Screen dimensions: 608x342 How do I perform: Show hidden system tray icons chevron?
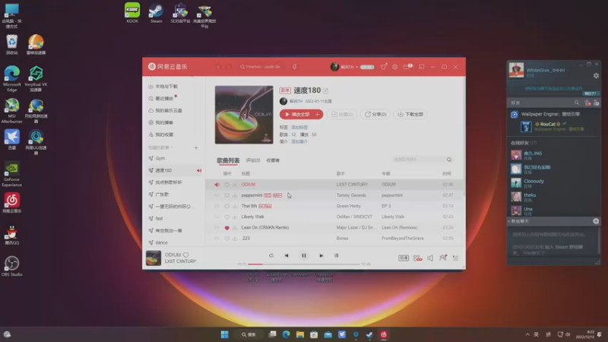tap(527, 334)
